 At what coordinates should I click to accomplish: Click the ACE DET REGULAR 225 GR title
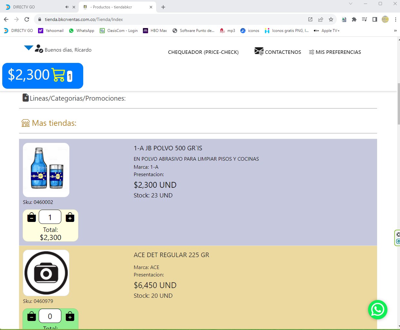[x=172, y=255]
